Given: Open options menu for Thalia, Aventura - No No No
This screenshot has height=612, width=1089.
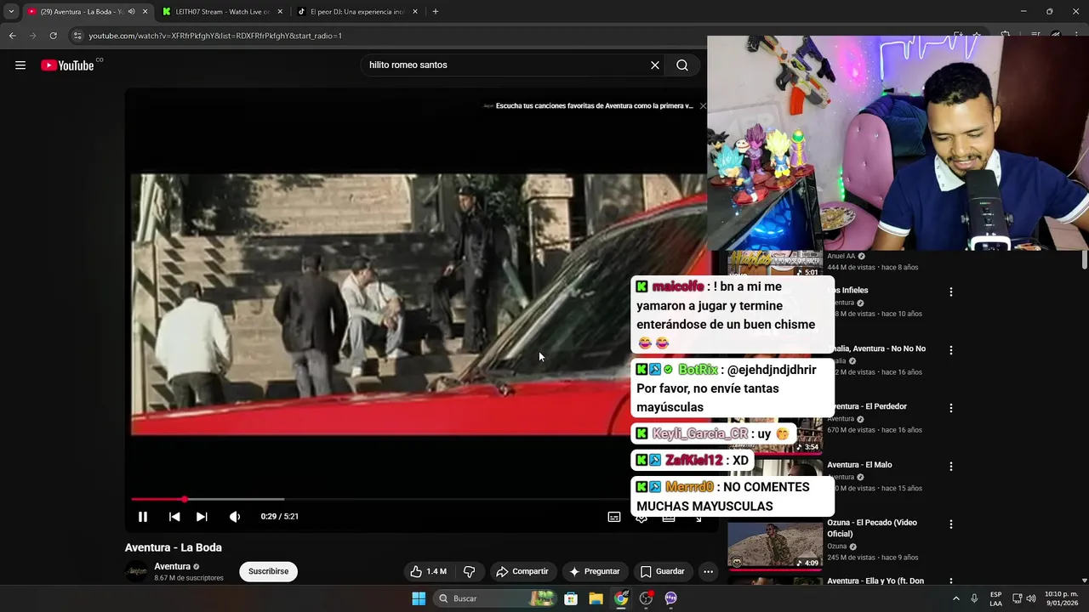Looking at the screenshot, I should (x=950, y=350).
